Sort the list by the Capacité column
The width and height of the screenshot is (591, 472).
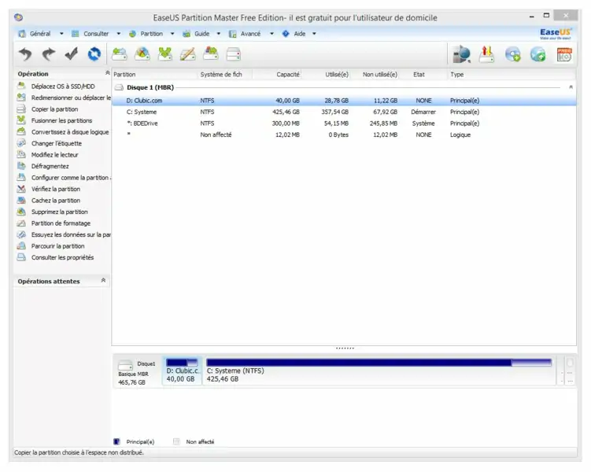pos(287,75)
